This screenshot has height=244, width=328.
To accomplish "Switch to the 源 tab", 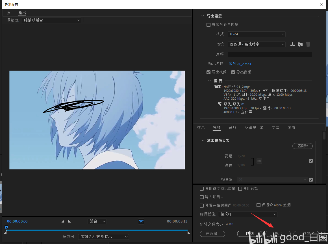I will click(x=8, y=13).
